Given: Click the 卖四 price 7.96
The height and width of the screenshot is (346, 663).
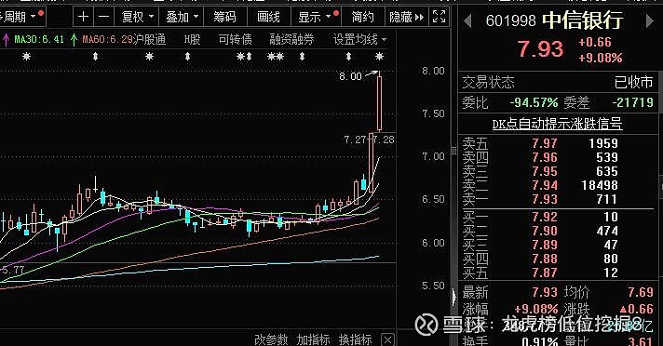Looking at the screenshot, I should [x=545, y=157].
